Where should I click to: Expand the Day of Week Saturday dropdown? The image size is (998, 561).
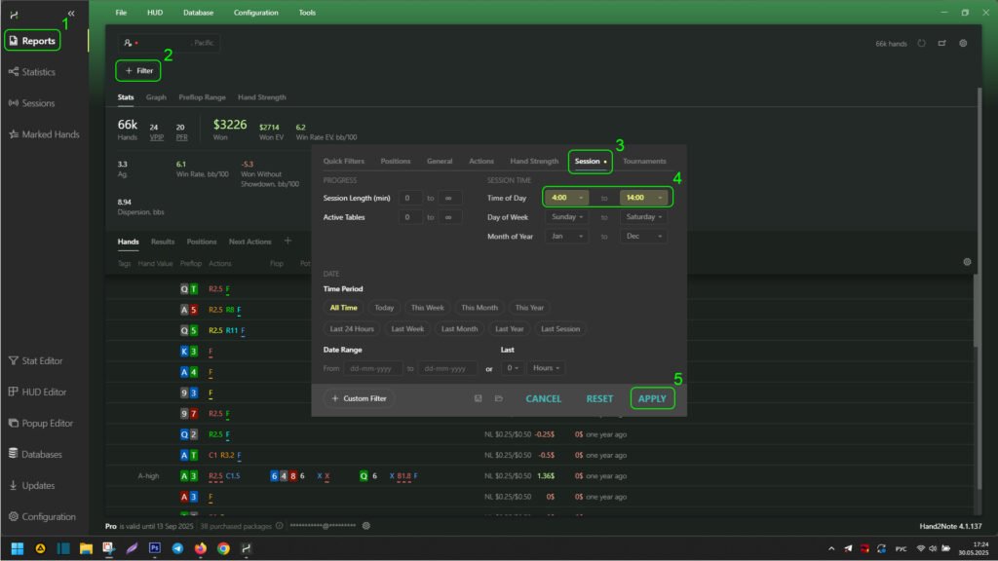643,217
